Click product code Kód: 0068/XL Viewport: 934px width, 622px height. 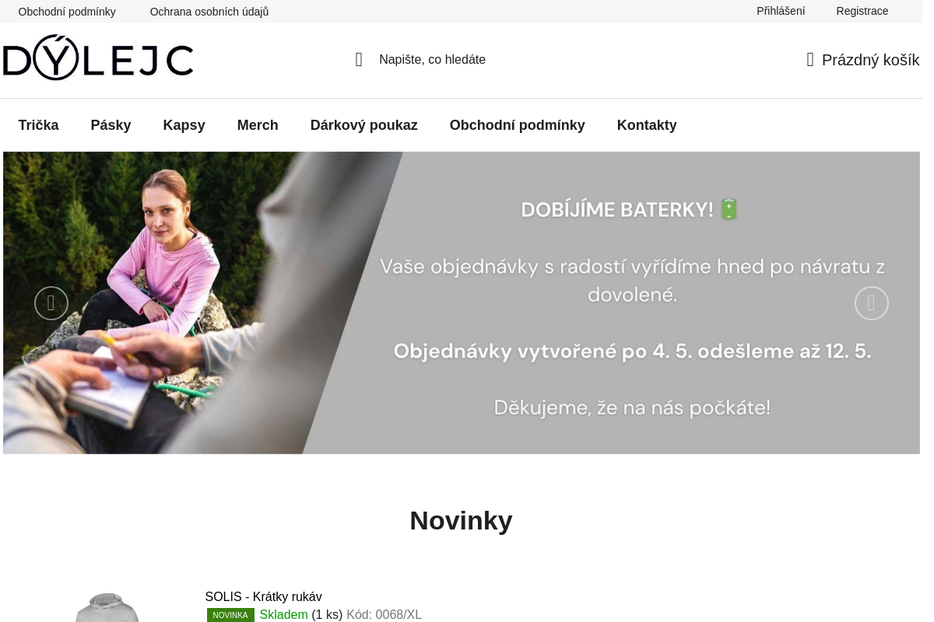pos(384,615)
